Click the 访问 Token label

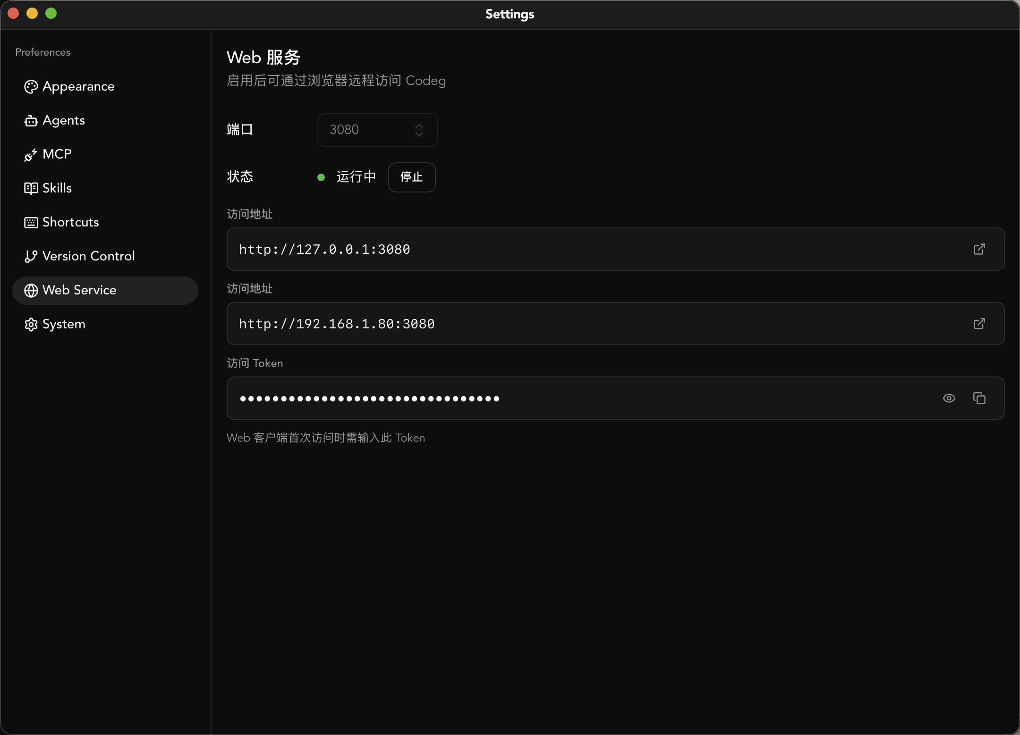click(255, 363)
